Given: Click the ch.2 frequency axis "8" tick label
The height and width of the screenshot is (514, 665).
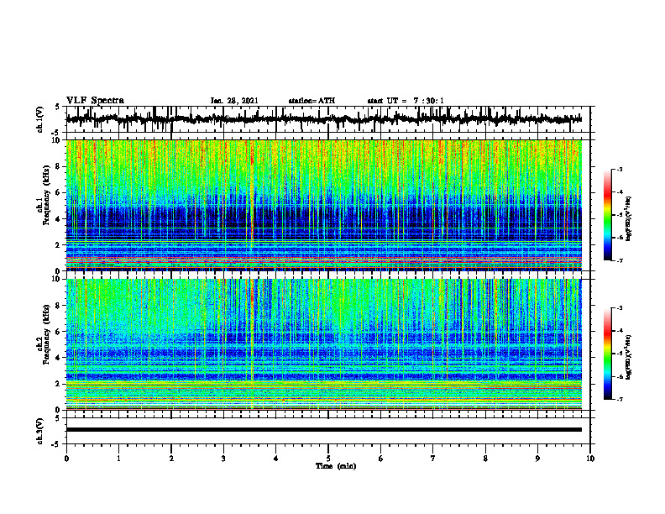Looking at the screenshot, I should pyautogui.click(x=59, y=306).
